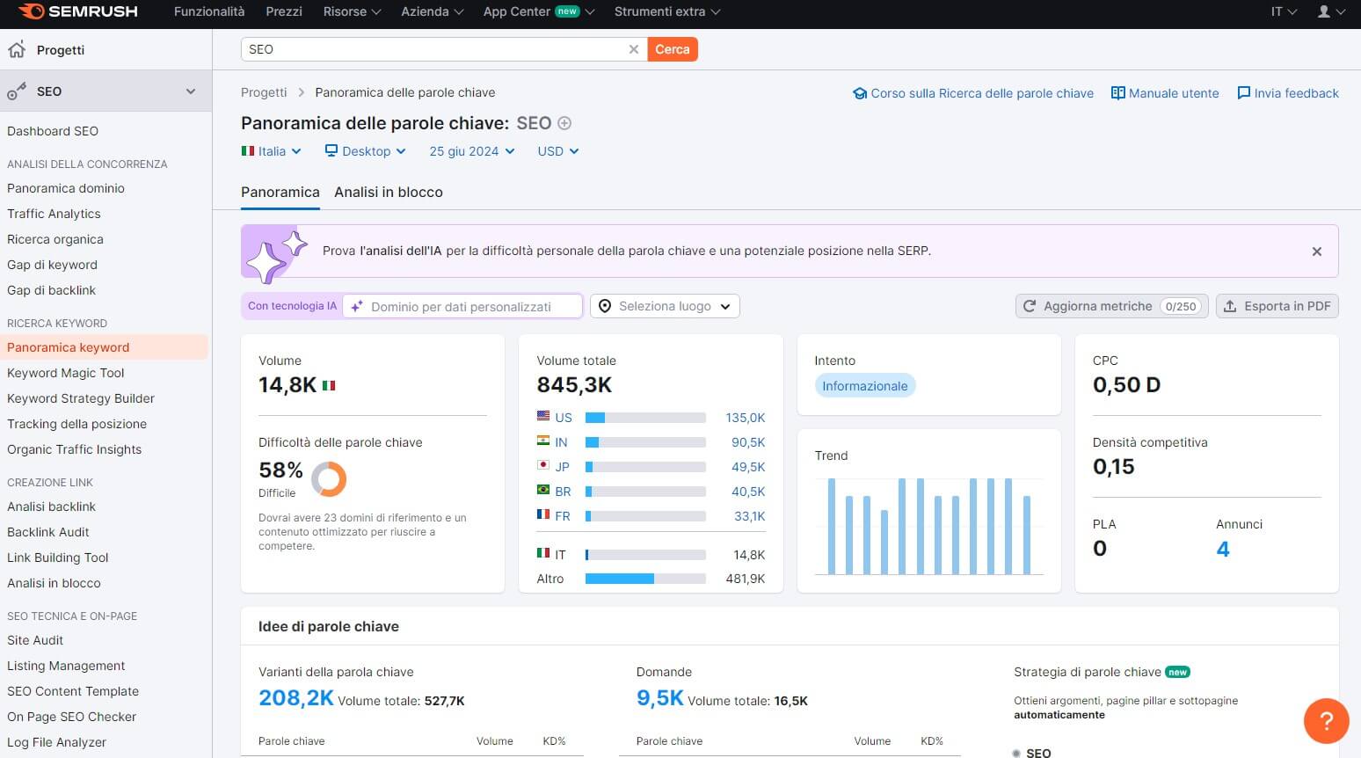Add SEO keyword with plus icon
The width and height of the screenshot is (1361, 758).
pyautogui.click(x=564, y=123)
